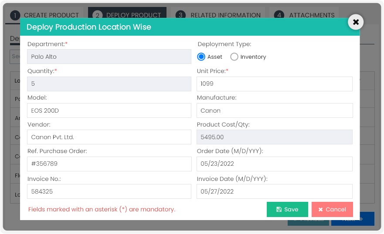Edit the Invoice No. field
Screen dimensions: 384x234
point(109,191)
